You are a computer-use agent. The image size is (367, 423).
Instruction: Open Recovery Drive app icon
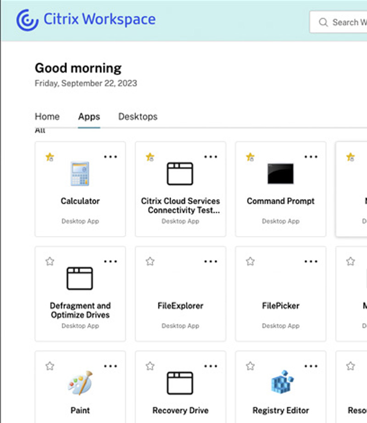click(180, 383)
